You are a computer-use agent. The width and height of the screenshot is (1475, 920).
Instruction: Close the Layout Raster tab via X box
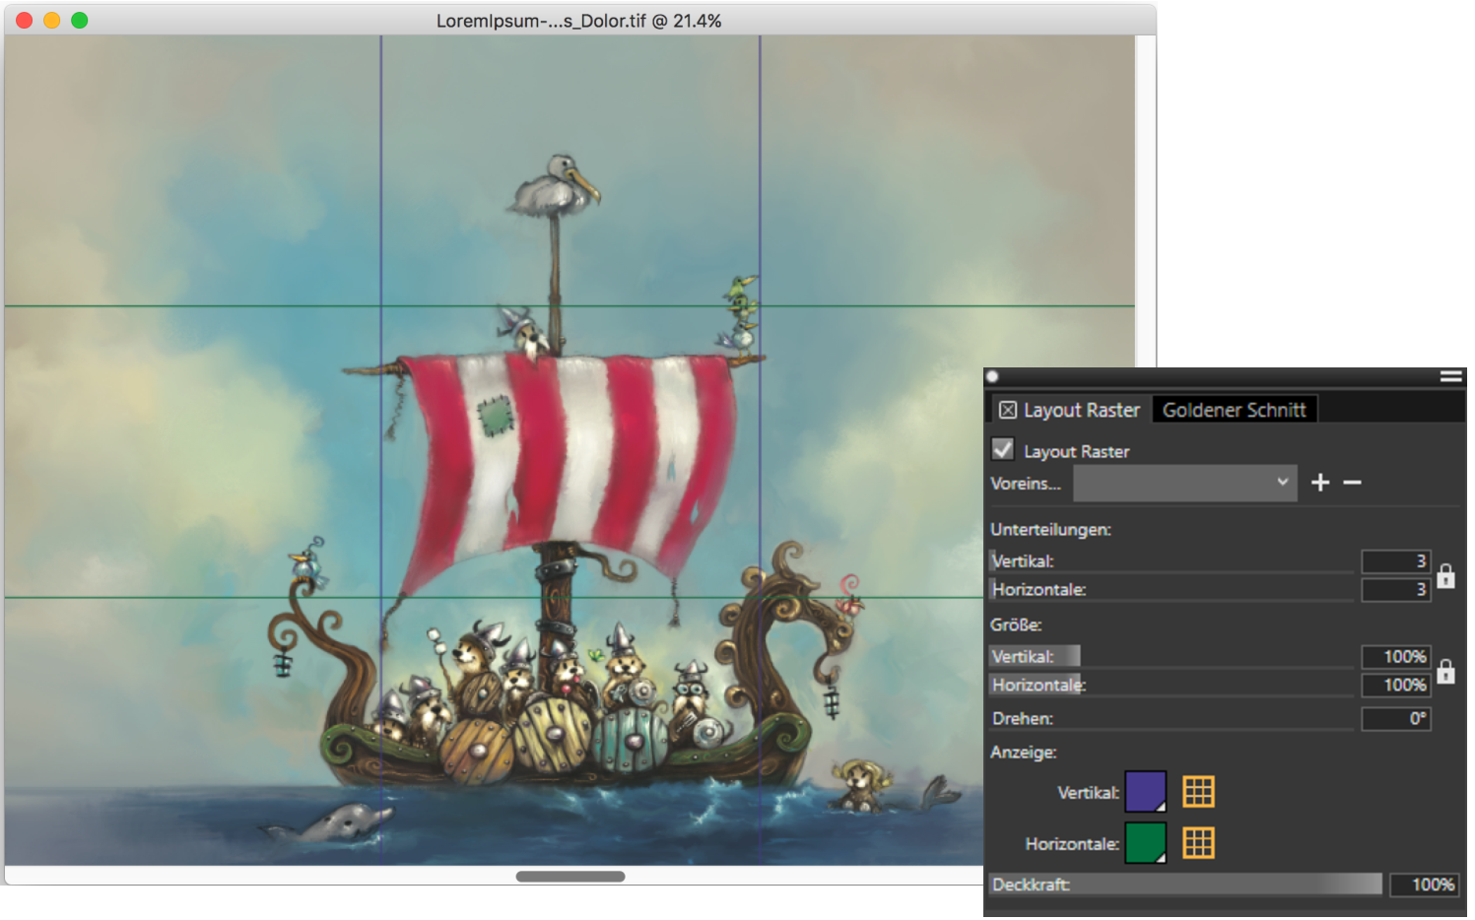coord(1007,410)
